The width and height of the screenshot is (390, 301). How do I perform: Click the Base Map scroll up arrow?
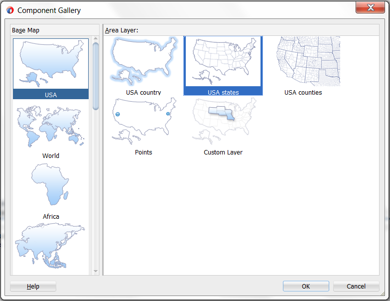96,38
